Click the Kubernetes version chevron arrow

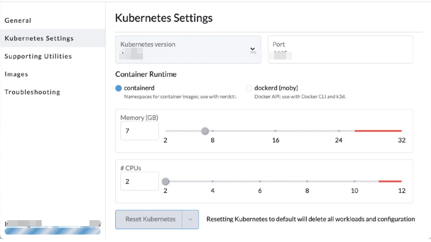tap(253, 49)
